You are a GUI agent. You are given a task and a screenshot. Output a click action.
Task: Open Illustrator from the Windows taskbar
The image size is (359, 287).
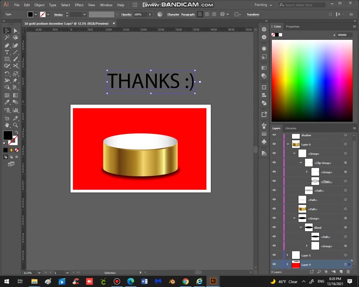pos(213,281)
